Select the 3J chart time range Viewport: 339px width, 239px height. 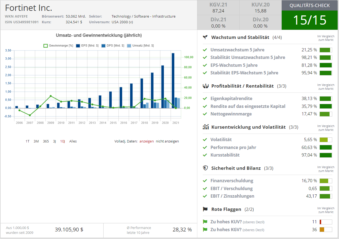55,141
